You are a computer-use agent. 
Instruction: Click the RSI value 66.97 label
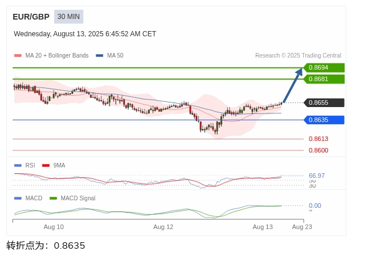pos(316,176)
